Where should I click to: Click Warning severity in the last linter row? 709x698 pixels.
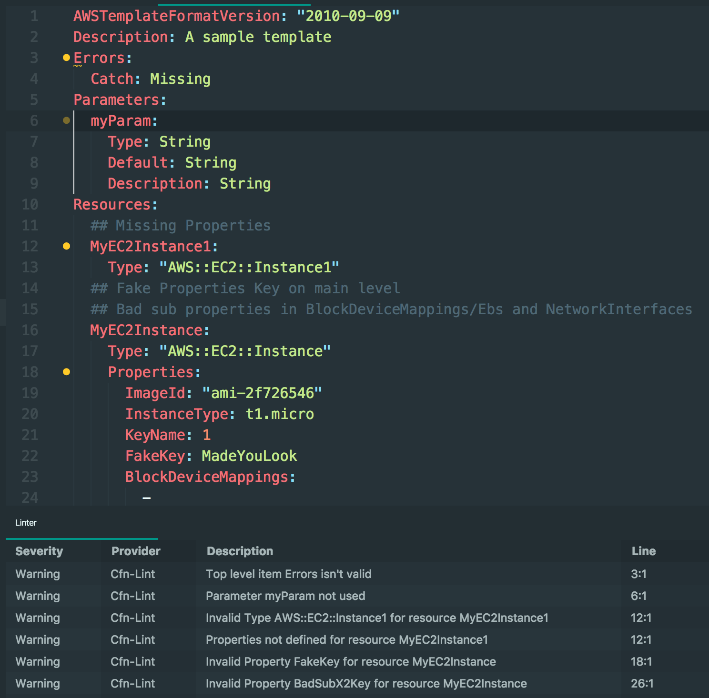tap(38, 683)
